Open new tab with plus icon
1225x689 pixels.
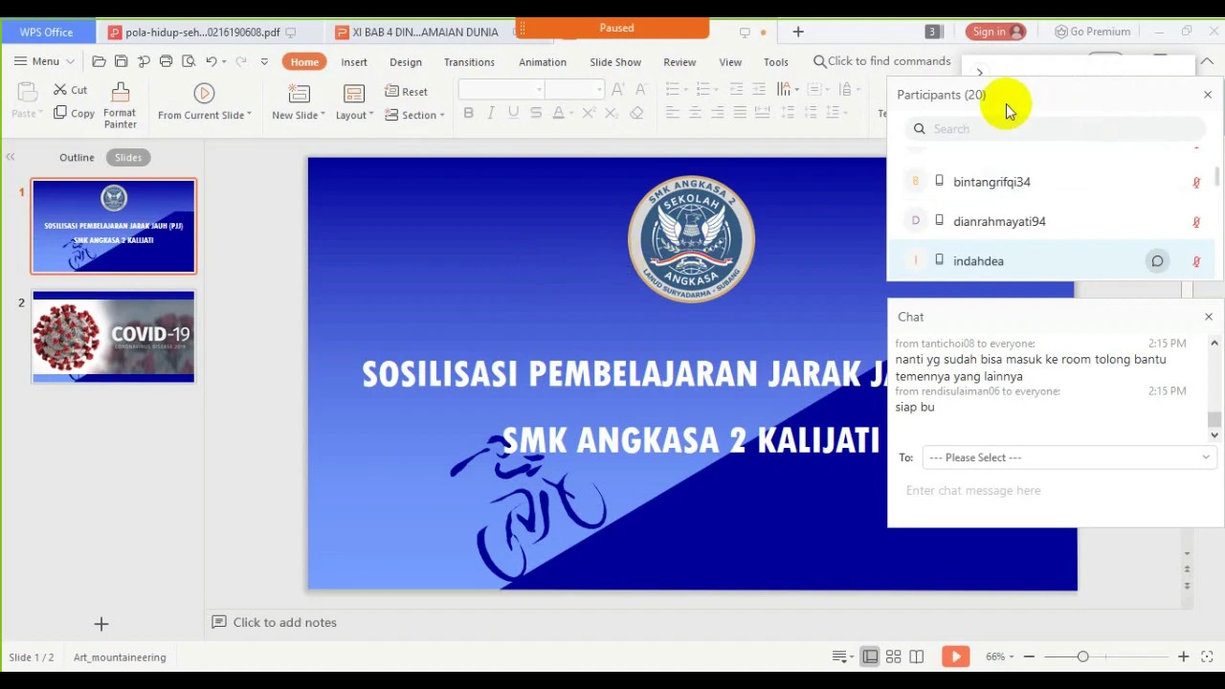pos(798,32)
